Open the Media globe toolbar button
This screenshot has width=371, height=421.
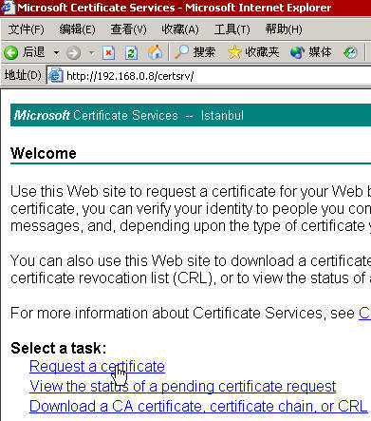tap(311, 52)
